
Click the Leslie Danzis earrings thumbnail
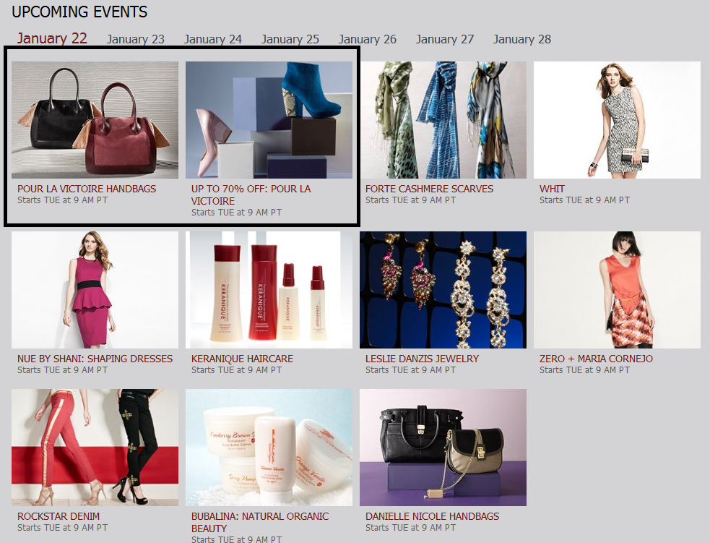(x=443, y=290)
